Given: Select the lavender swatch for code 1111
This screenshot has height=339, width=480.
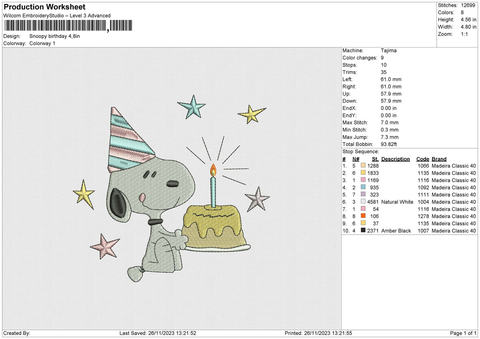Looking at the screenshot, I should [x=363, y=194].
